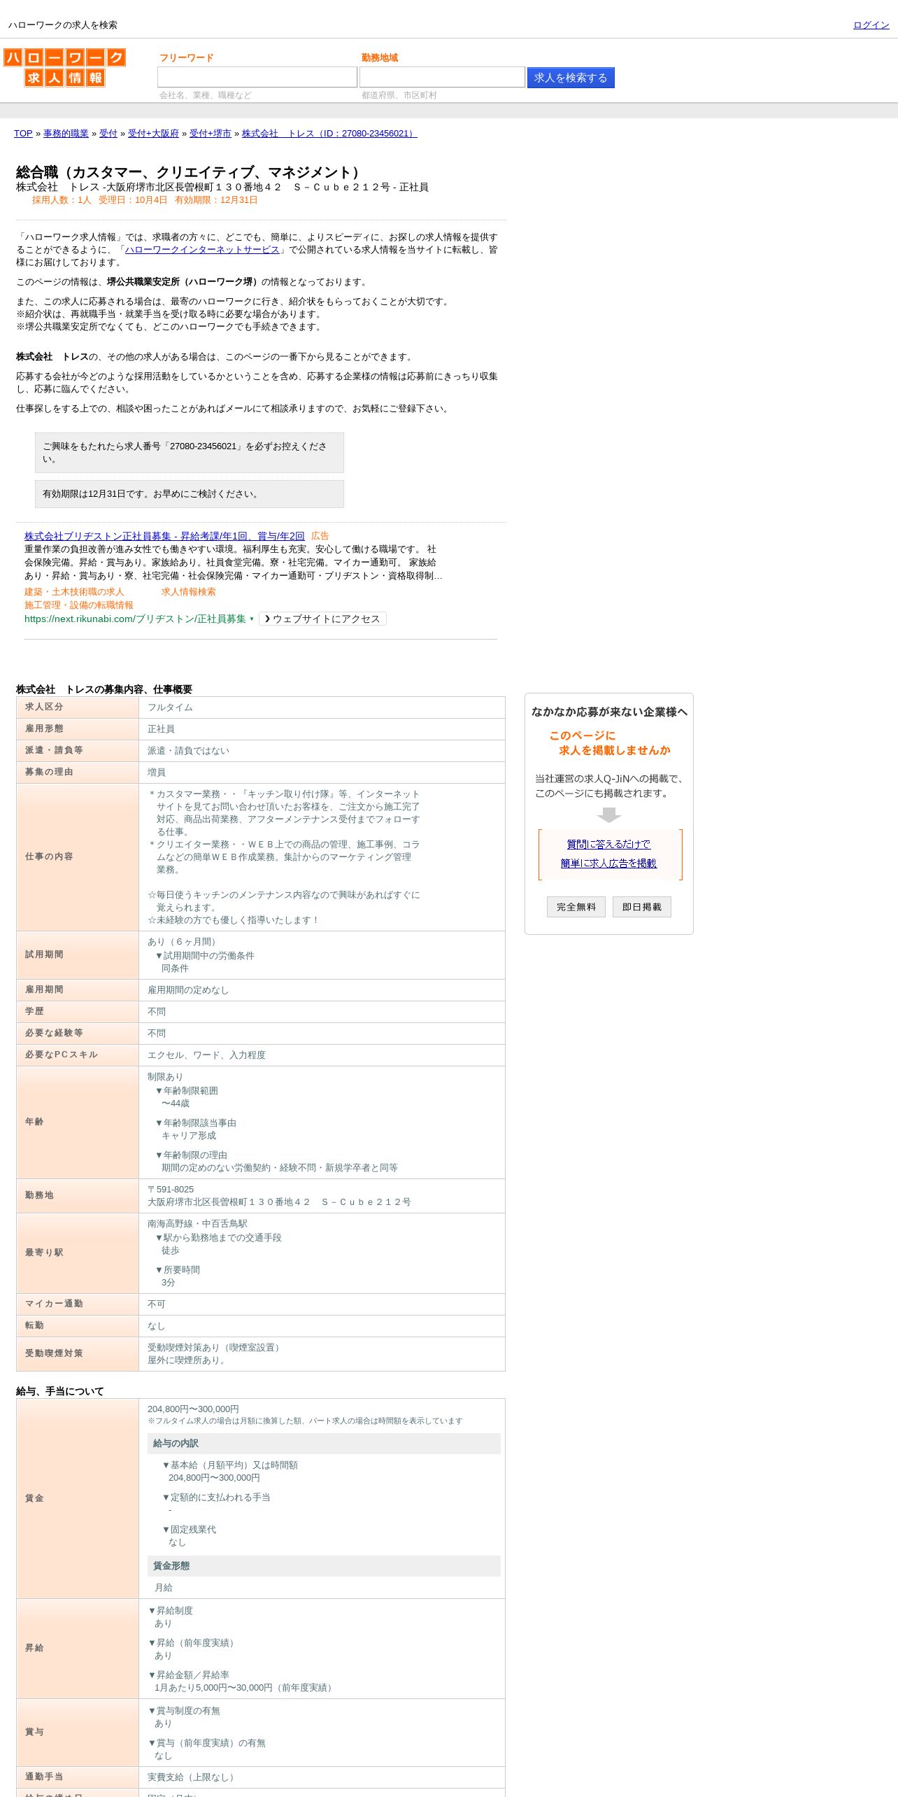Click the 即日掲載 button
898x1797 pixels.
click(x=642, y=907)
